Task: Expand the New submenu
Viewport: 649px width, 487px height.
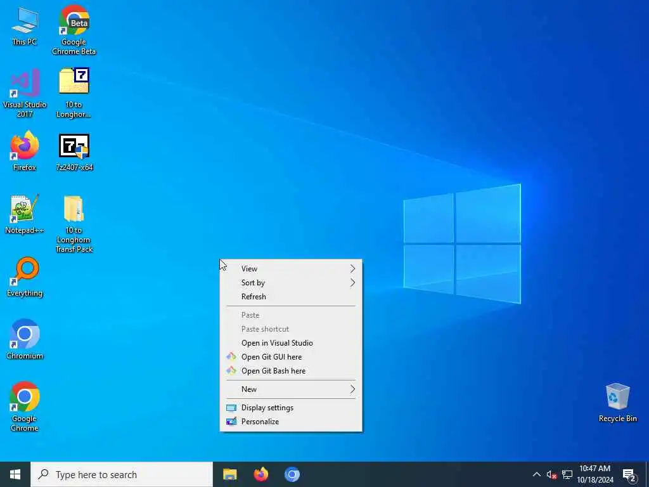Action: [x=291, y=389]
